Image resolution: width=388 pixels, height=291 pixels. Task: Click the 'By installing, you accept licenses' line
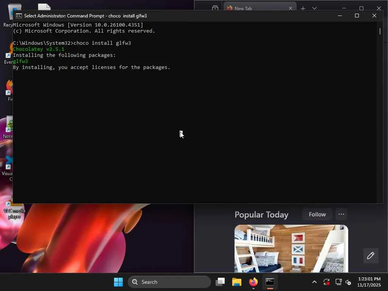pos(92,67)
